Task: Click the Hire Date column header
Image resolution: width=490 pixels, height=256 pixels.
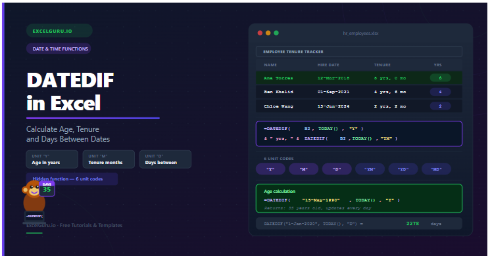Action: tap(328, 65)
